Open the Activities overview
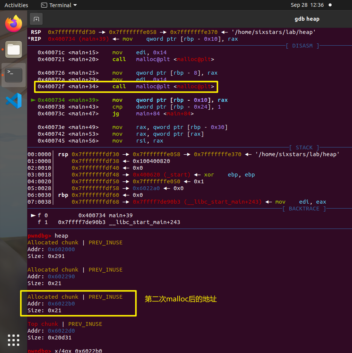This screenshot has width=352, height=353. (16, 5)
